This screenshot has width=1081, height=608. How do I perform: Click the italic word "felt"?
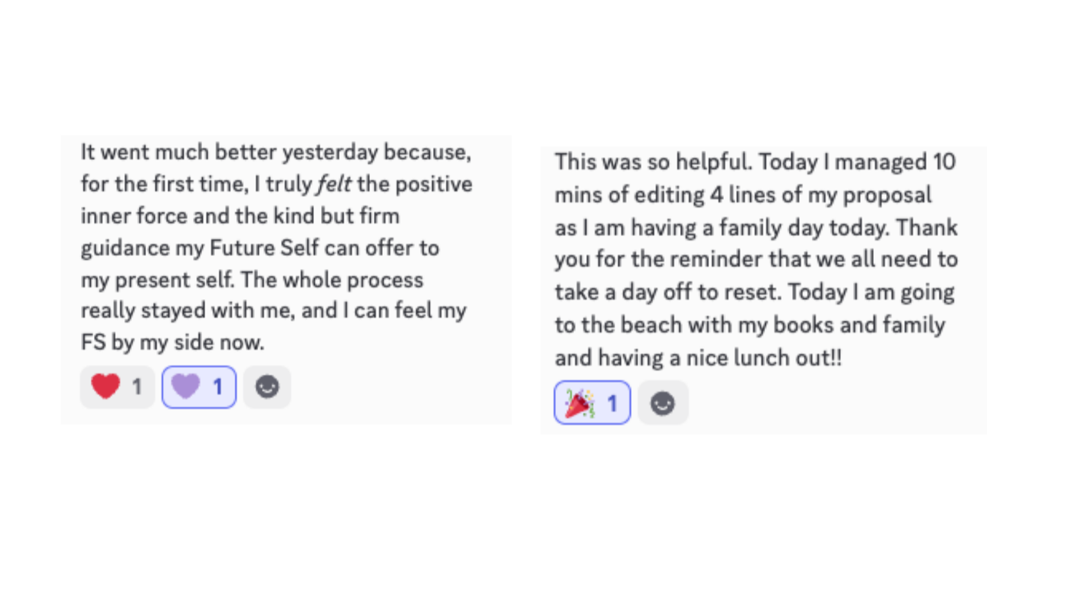[x=334, y=184]
